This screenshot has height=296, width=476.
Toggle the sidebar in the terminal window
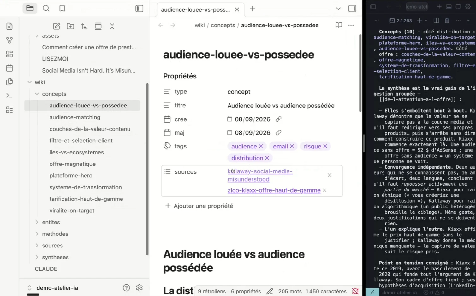(x=373, y=7)
